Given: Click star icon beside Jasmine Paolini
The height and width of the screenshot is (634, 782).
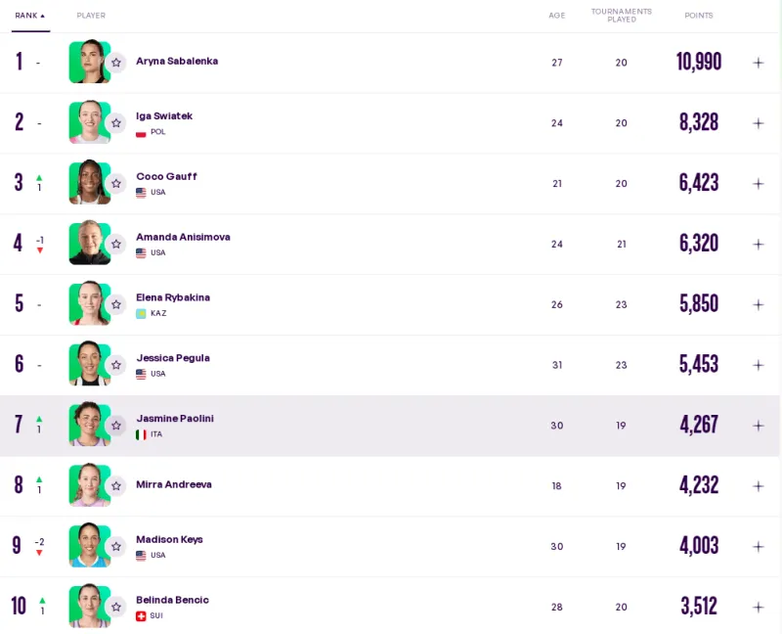Looking at the screenshot, I should pos(116,426).
